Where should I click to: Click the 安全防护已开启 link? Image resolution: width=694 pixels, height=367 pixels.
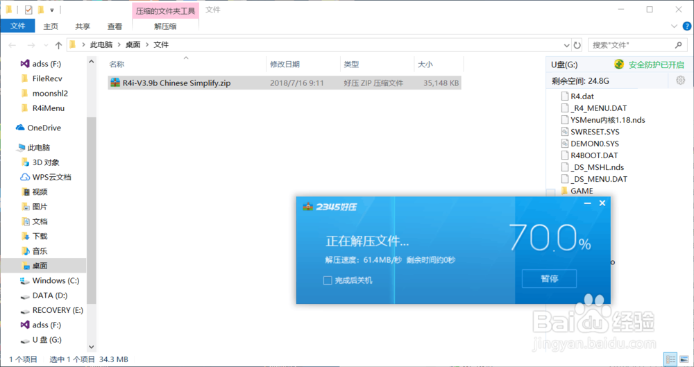pyautogui.click(x=657, y=65)
